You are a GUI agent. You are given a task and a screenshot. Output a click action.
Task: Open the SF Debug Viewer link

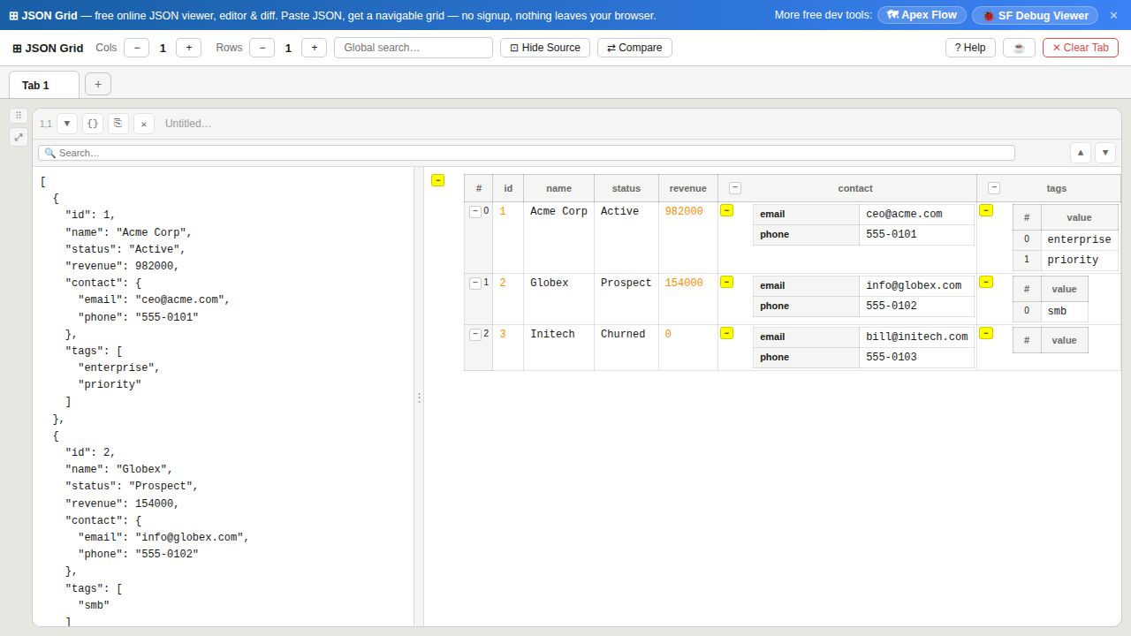[x=1036, y=15]
